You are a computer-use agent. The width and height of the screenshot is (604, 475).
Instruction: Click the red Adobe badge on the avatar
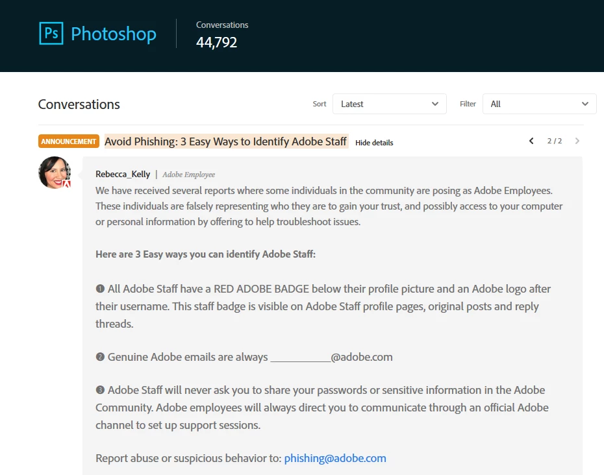(67, 184)
